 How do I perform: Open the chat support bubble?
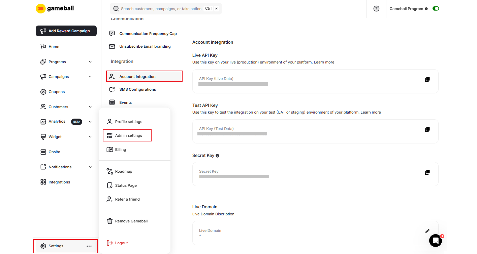[436, 241]
